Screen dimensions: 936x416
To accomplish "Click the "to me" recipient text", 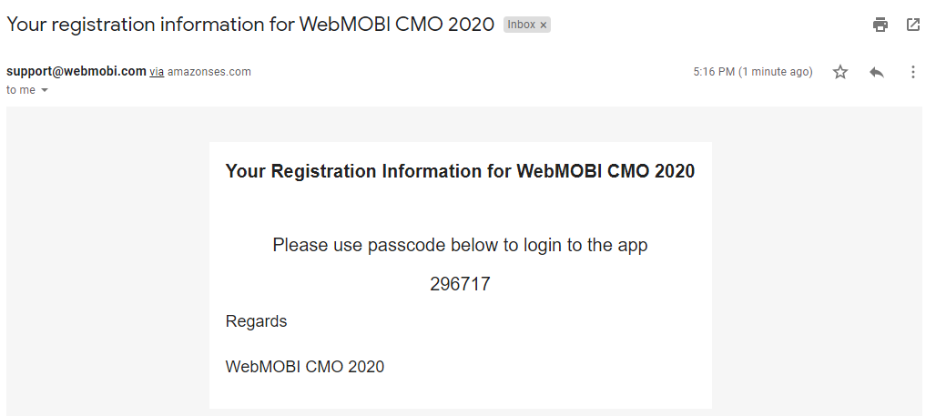I will coord(21,90).
